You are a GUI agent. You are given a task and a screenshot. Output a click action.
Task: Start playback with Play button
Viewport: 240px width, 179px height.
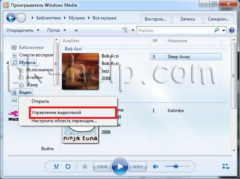(x=120, y=167)
